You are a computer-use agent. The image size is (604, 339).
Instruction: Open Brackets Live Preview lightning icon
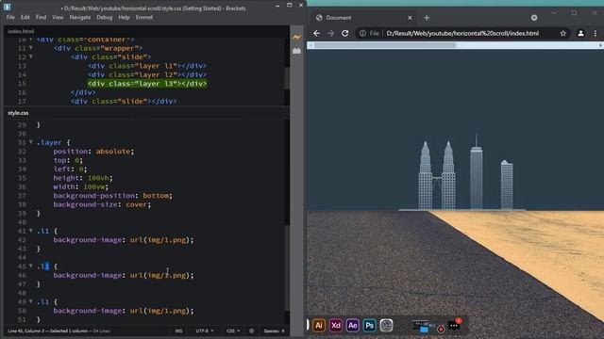click(296, 38)
